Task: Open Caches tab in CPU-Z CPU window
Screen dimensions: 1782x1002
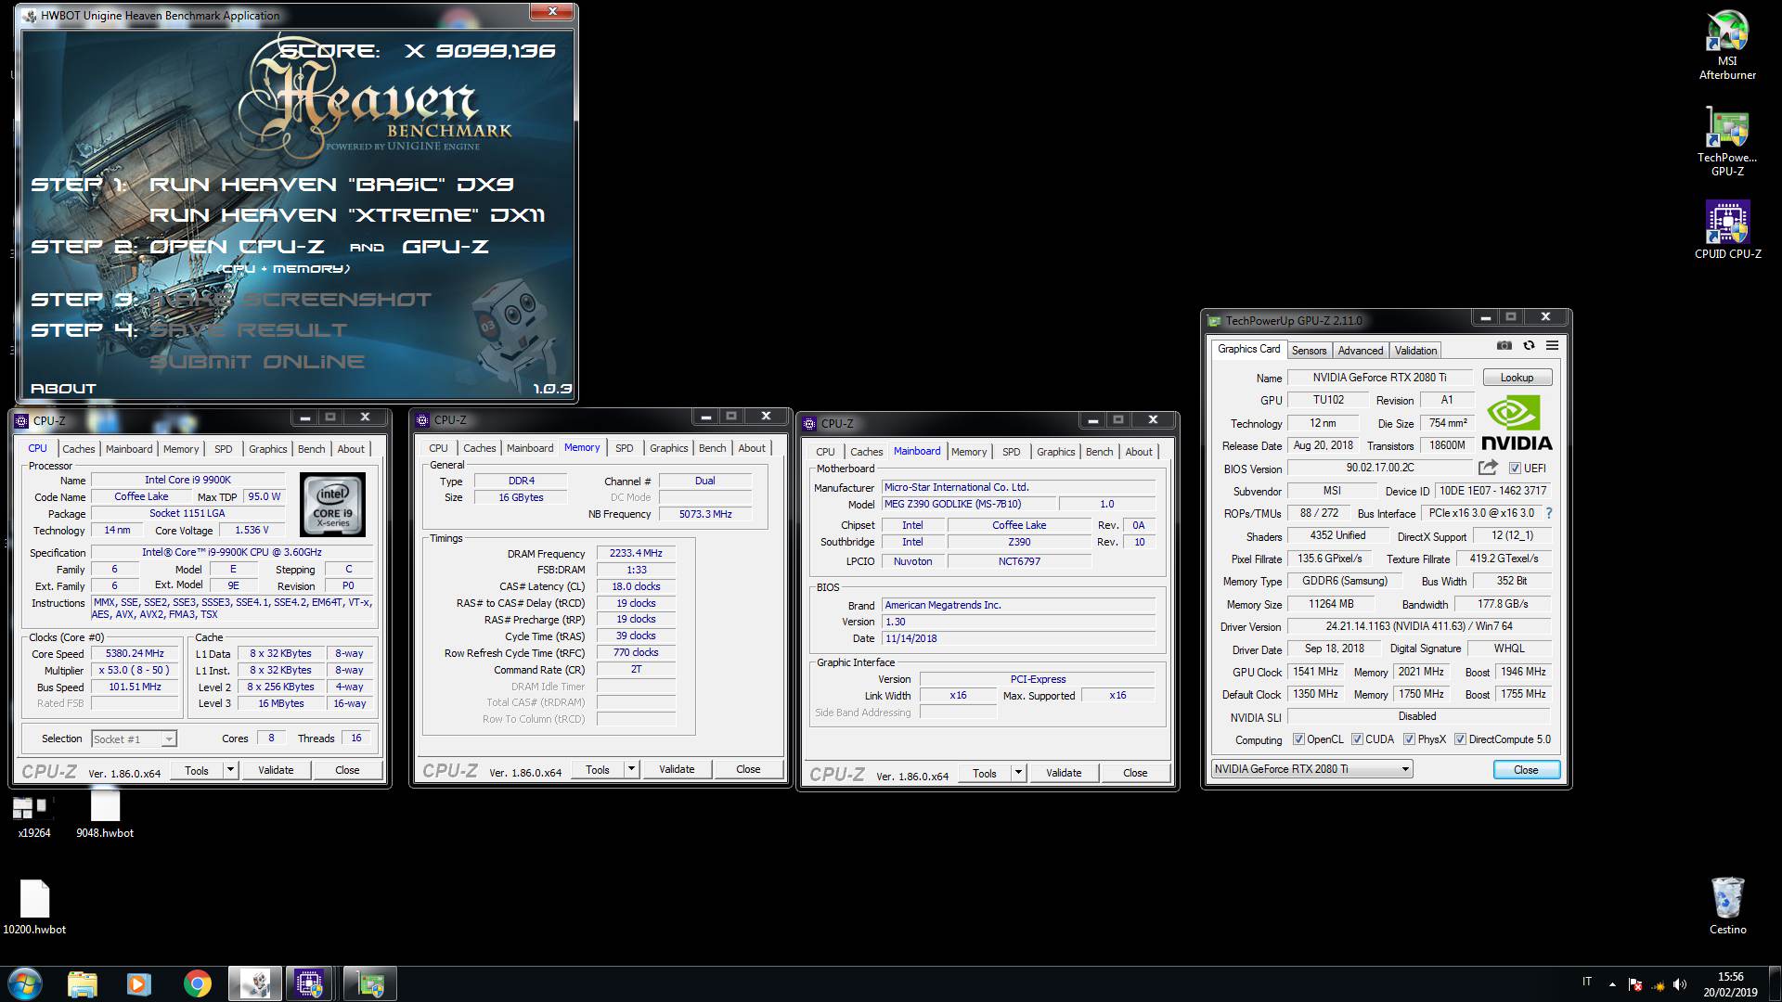Action: (x=79, y=449)
